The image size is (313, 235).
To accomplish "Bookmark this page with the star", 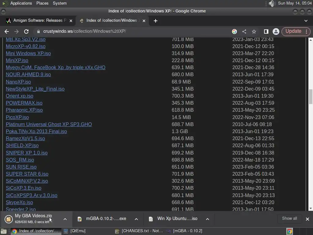I will point(254,32).
